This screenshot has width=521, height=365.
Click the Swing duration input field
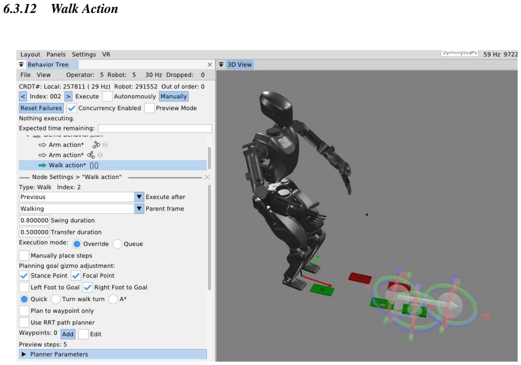click(x=34, y=220)
